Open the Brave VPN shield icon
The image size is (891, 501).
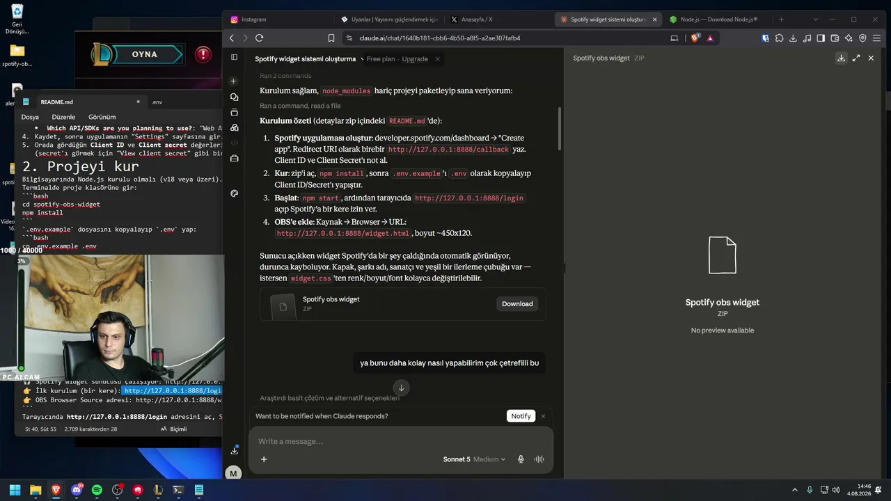pyautogui.click(x=862, y=38)
